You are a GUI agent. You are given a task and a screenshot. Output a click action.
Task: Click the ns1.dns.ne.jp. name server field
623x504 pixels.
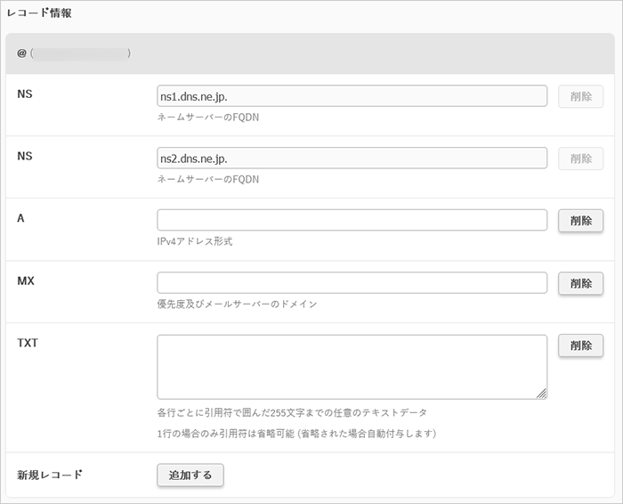[x=352, y=96]
